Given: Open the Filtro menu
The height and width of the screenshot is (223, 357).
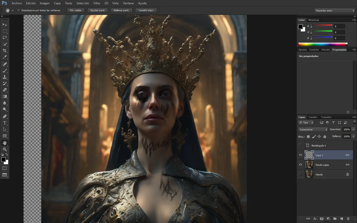Looking at the screenshot, I should pyautogui.click(x=97, y=3).
